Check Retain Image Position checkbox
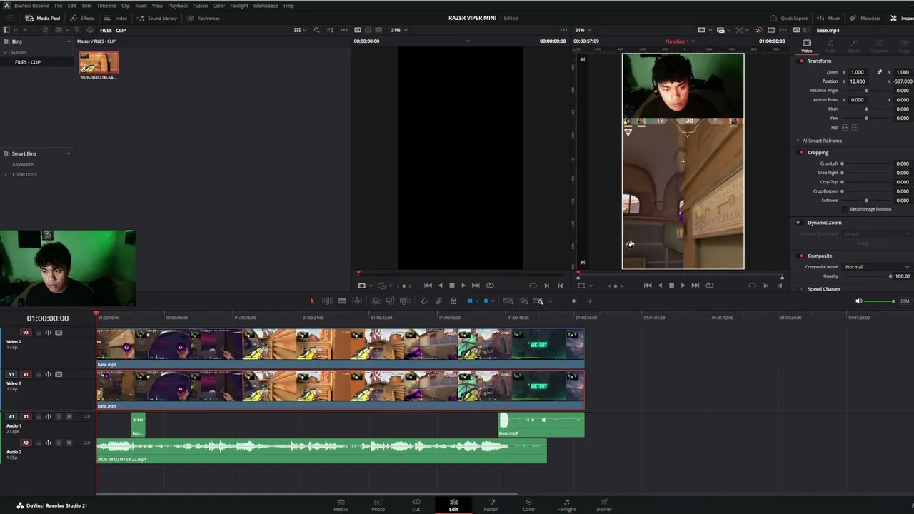 click(845, 209)
